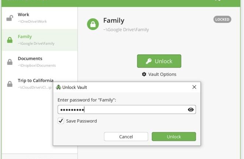Screen dimensions: 244x159
Task: Toggle the Save Password checkbox
Action: (x=61, y=121)
